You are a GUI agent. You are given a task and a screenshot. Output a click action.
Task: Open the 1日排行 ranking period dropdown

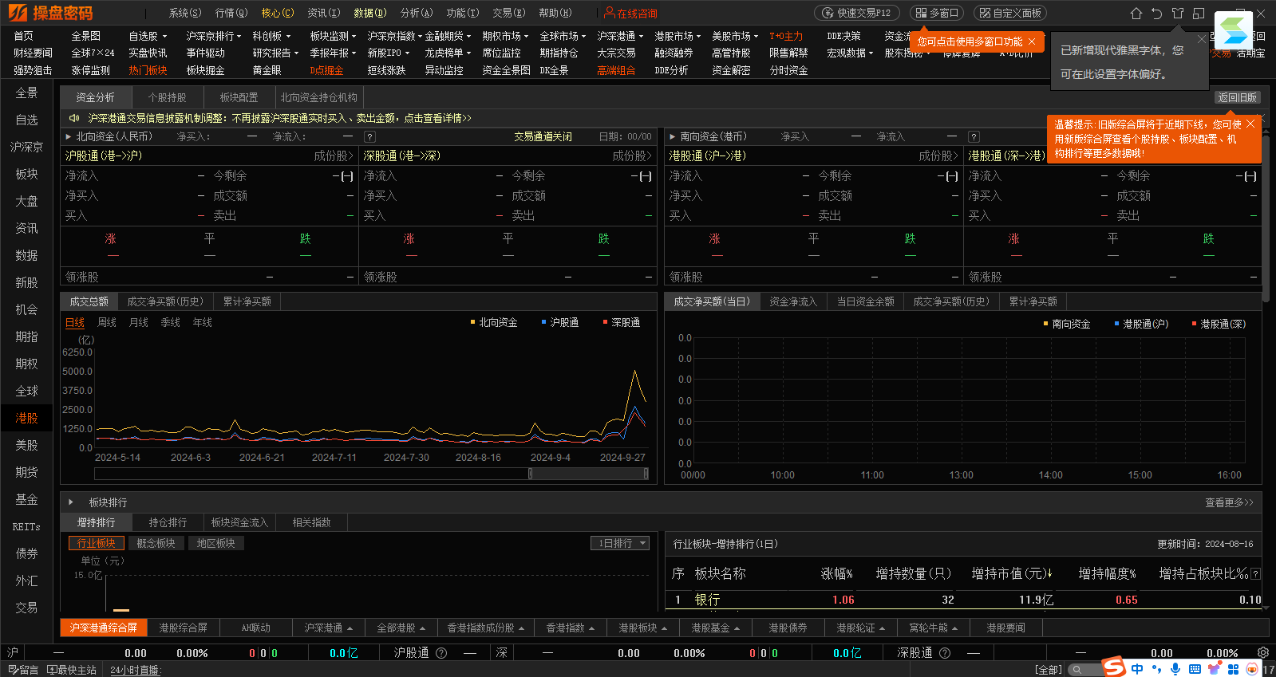(x=620, y=543)
